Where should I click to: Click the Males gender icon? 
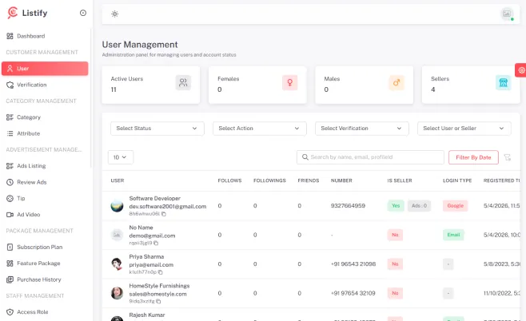click(x=396, y=82)
